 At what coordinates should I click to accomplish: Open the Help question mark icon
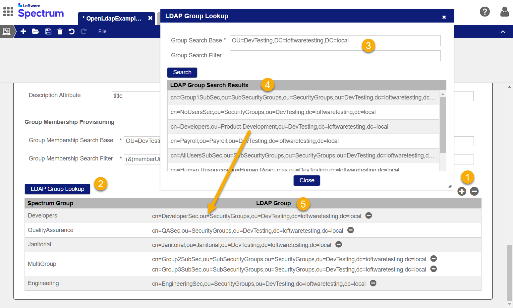[x=484, y=12]
